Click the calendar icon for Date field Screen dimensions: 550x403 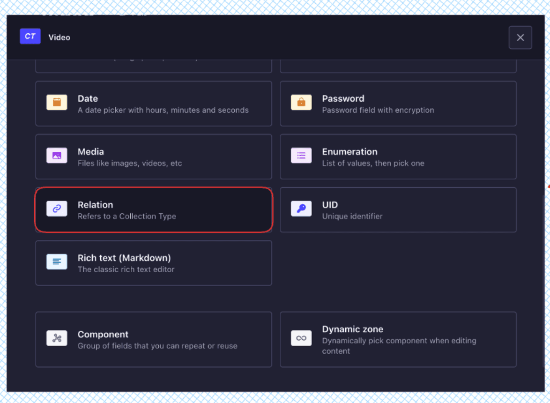(57, 102)
